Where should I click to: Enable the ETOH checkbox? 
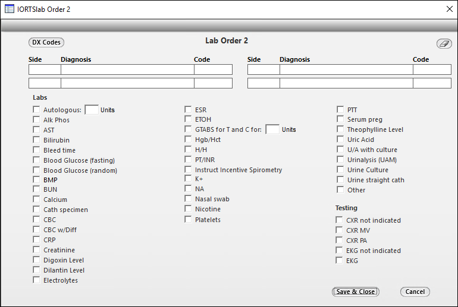(188, 119)
